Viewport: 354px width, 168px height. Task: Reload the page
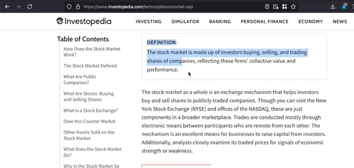point(29,7)
